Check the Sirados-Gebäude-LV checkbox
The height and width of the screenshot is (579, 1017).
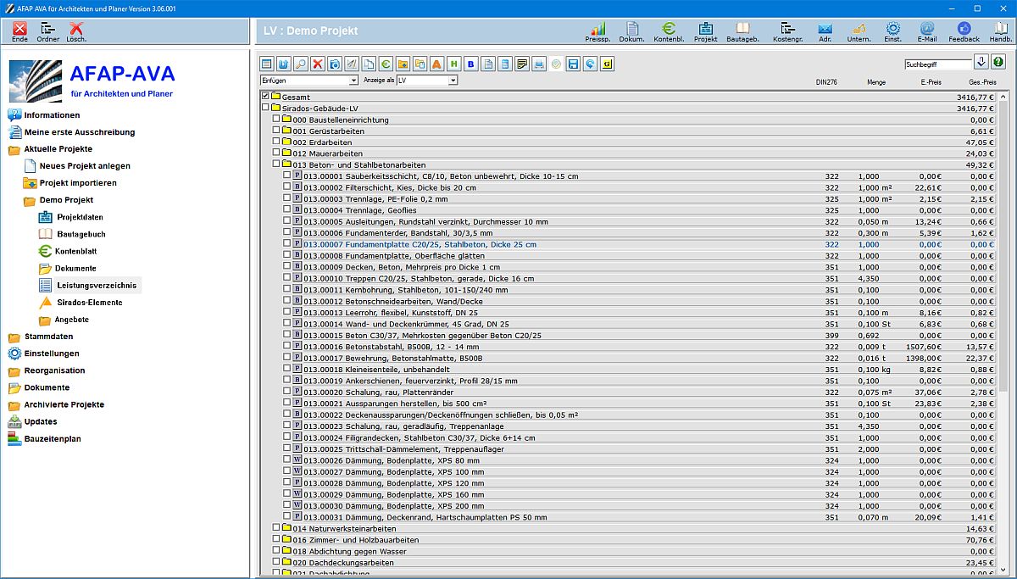pyautogui.click(x=265, y=108)
